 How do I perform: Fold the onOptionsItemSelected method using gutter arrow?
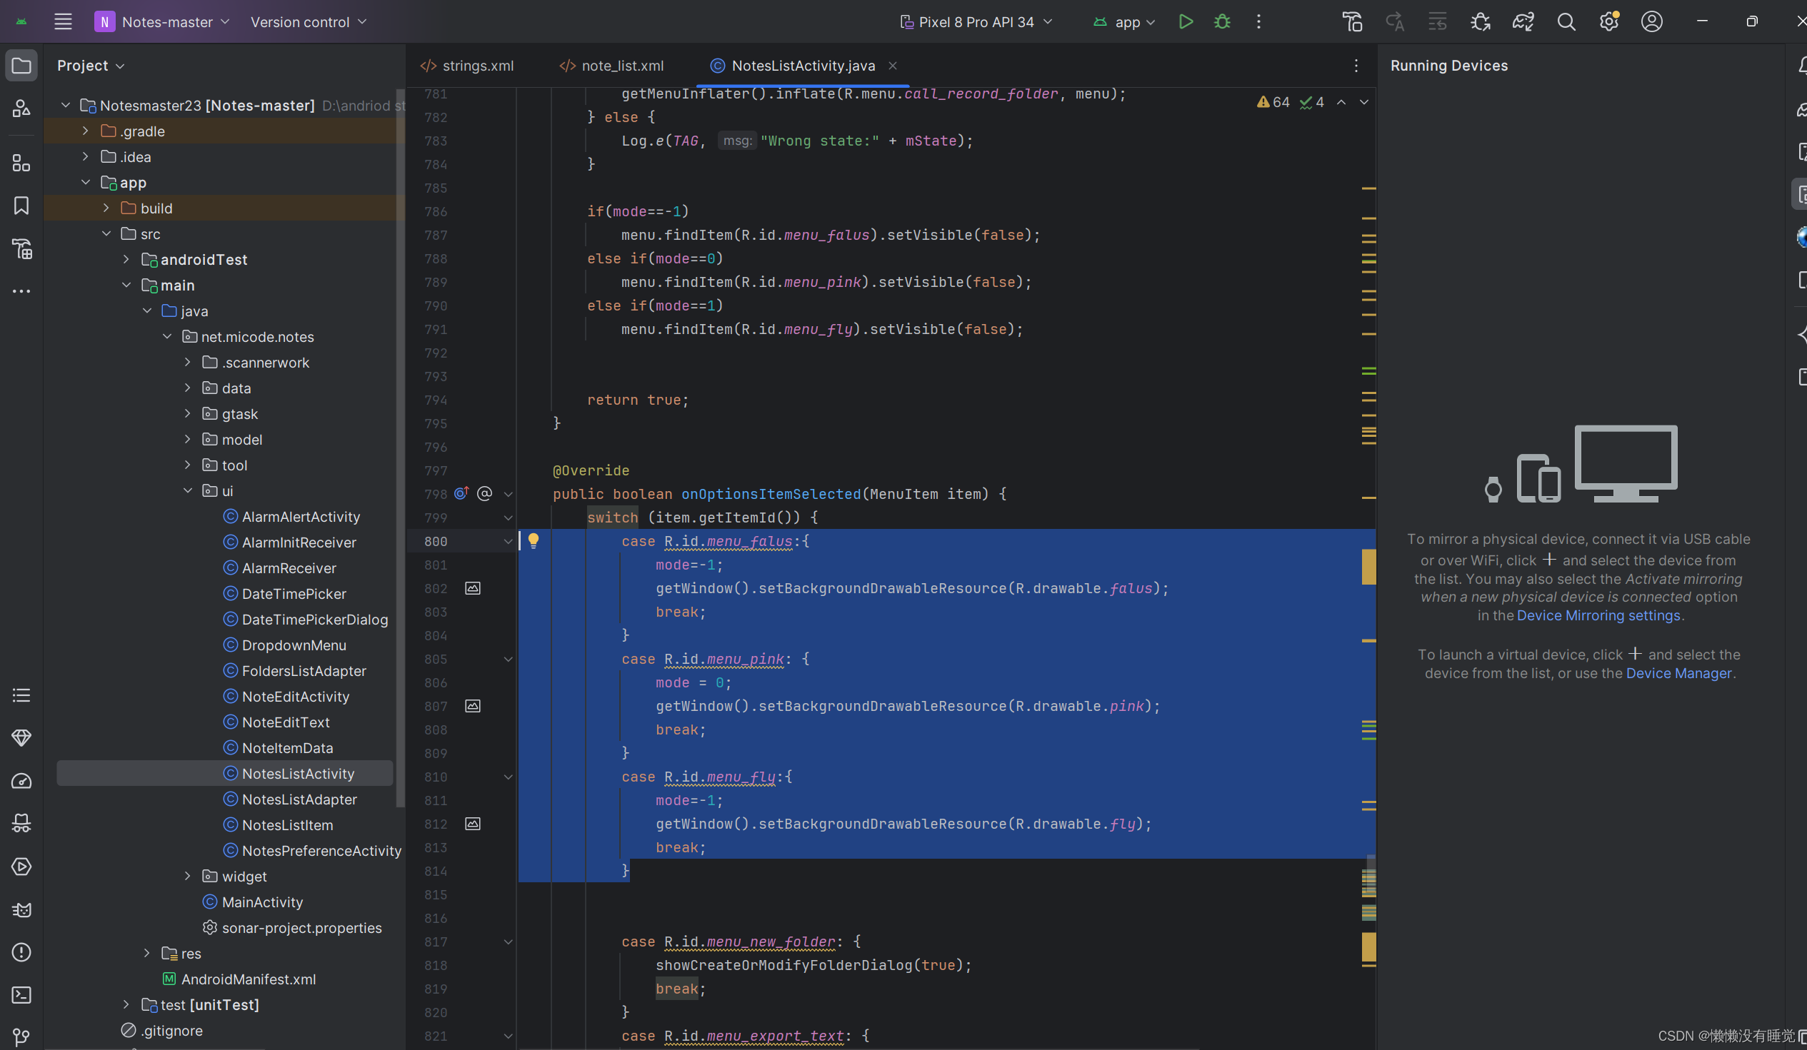tap(508, 494)
